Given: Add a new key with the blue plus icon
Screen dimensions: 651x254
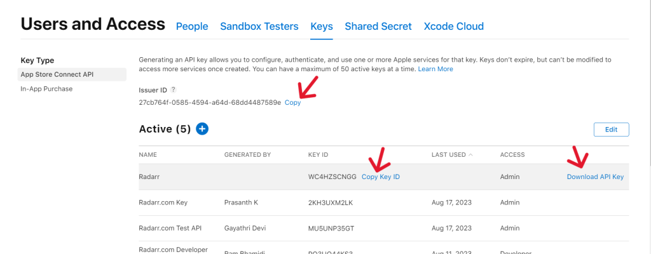Looking at the screenshot, I should coord(202,129).
